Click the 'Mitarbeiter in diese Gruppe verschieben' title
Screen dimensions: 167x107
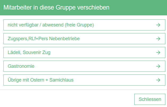(56, 7)
